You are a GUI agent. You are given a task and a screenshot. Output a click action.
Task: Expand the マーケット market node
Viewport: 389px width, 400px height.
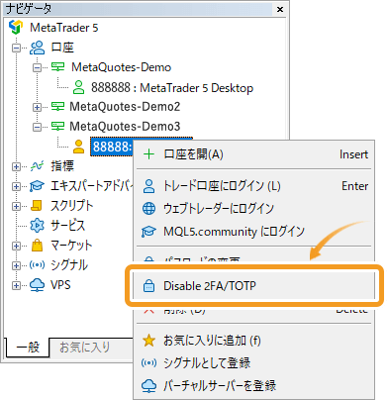tap(16, 246)
